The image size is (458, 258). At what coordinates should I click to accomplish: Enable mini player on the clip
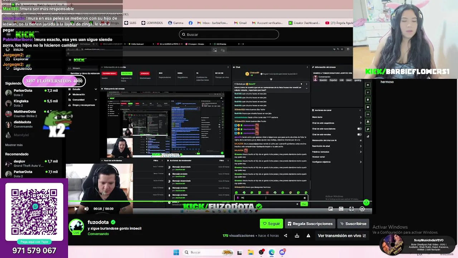coord(331,209)
